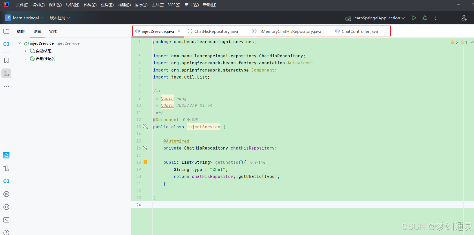
Task: Open the 文件(F) menu
Action: click(22, 5)
